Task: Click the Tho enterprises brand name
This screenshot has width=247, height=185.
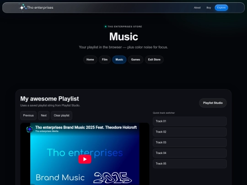Action: coord(40,8)
